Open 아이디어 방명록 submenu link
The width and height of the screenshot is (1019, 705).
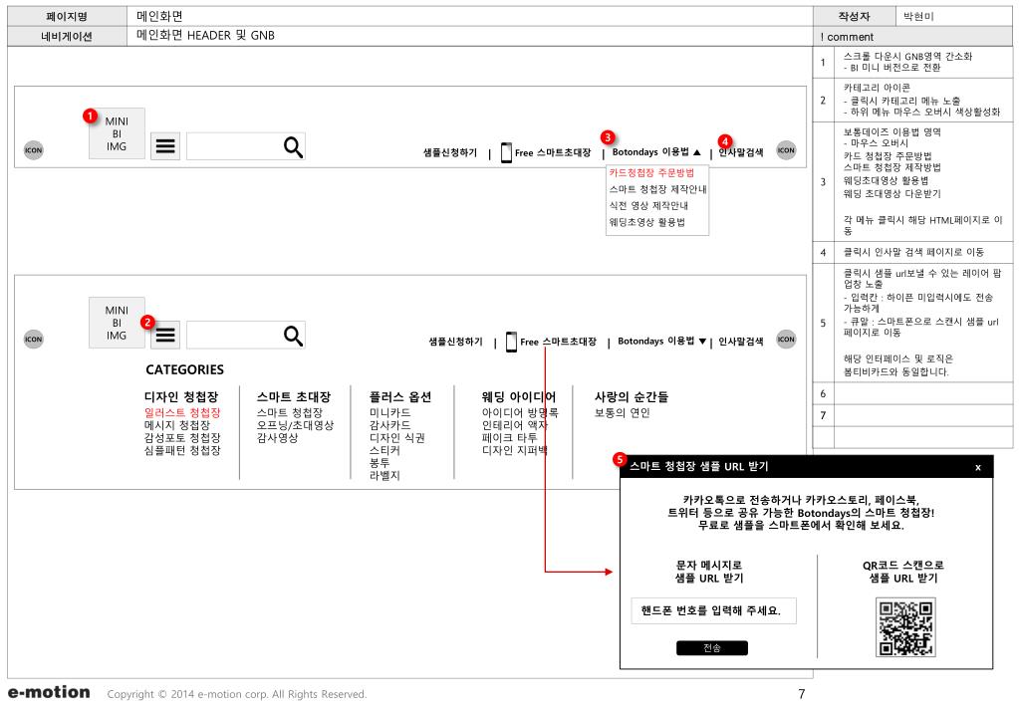(x=520, y=412)
